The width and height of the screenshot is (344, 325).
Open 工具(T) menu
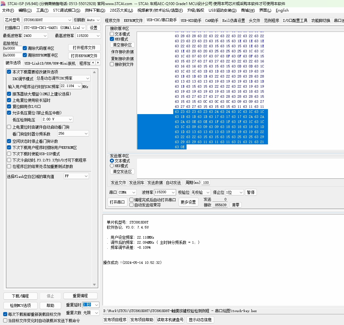tap(42, 10)
